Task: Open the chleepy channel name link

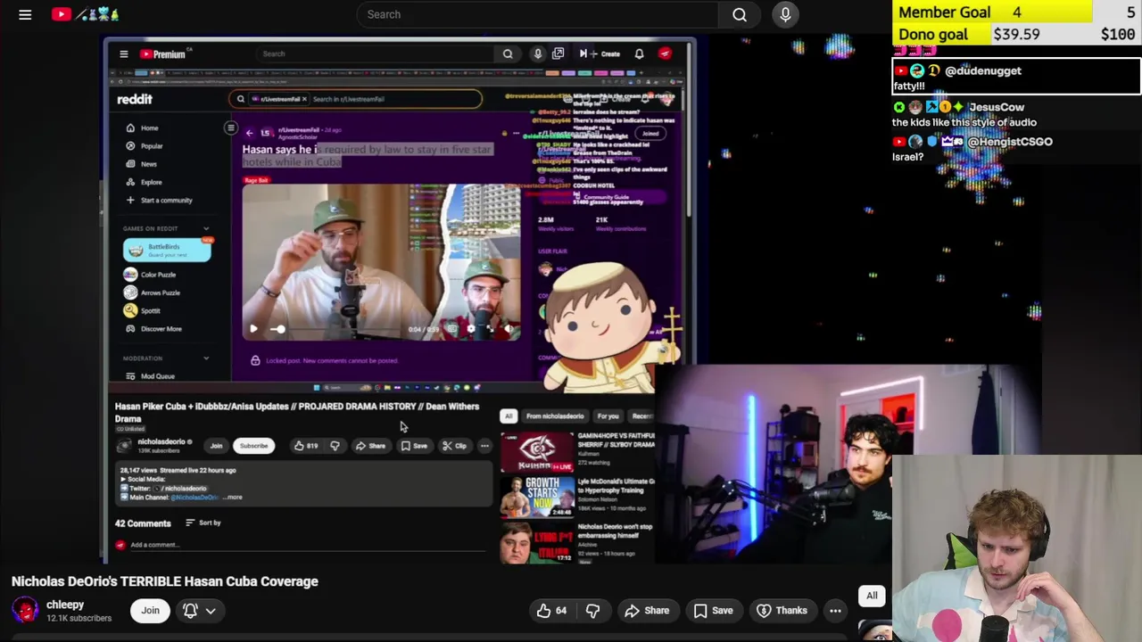Action: (65, 605)
